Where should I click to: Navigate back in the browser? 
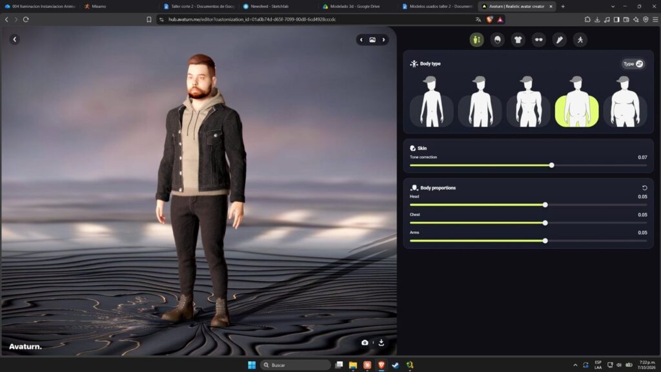point(6,19)
